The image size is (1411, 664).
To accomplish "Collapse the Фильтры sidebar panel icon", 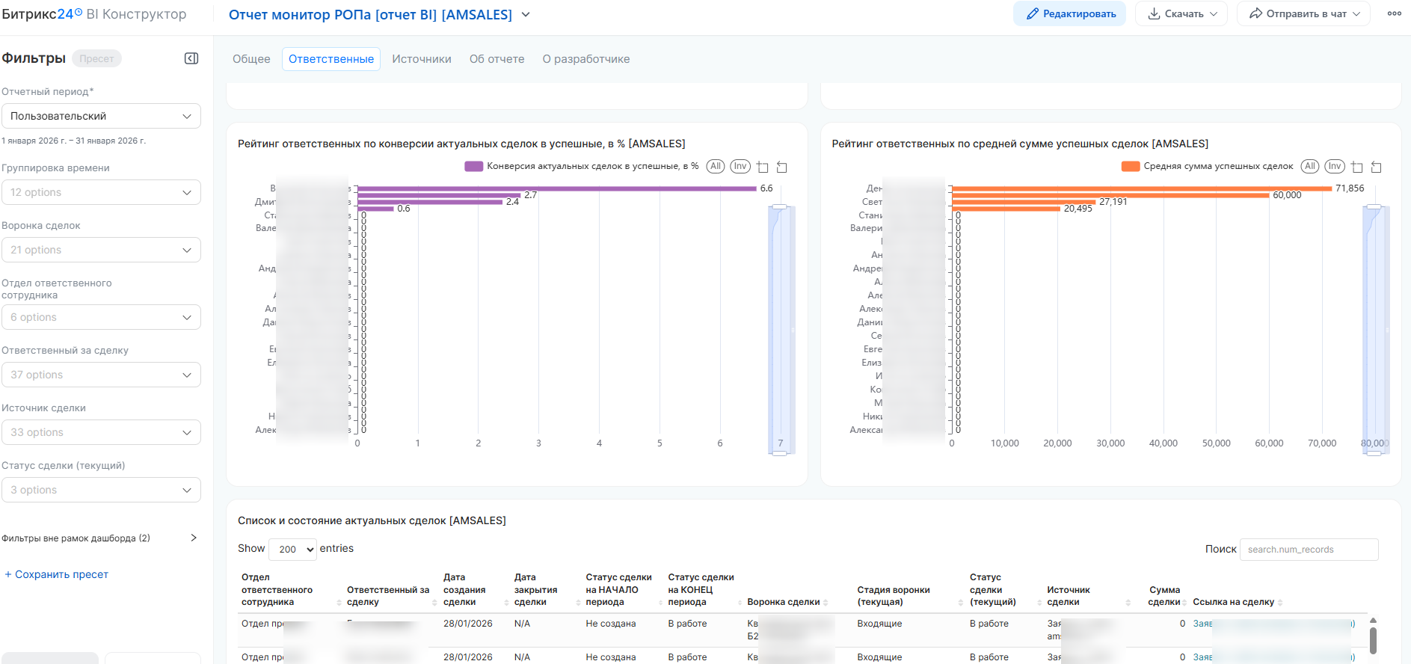I will pos(191,58).
